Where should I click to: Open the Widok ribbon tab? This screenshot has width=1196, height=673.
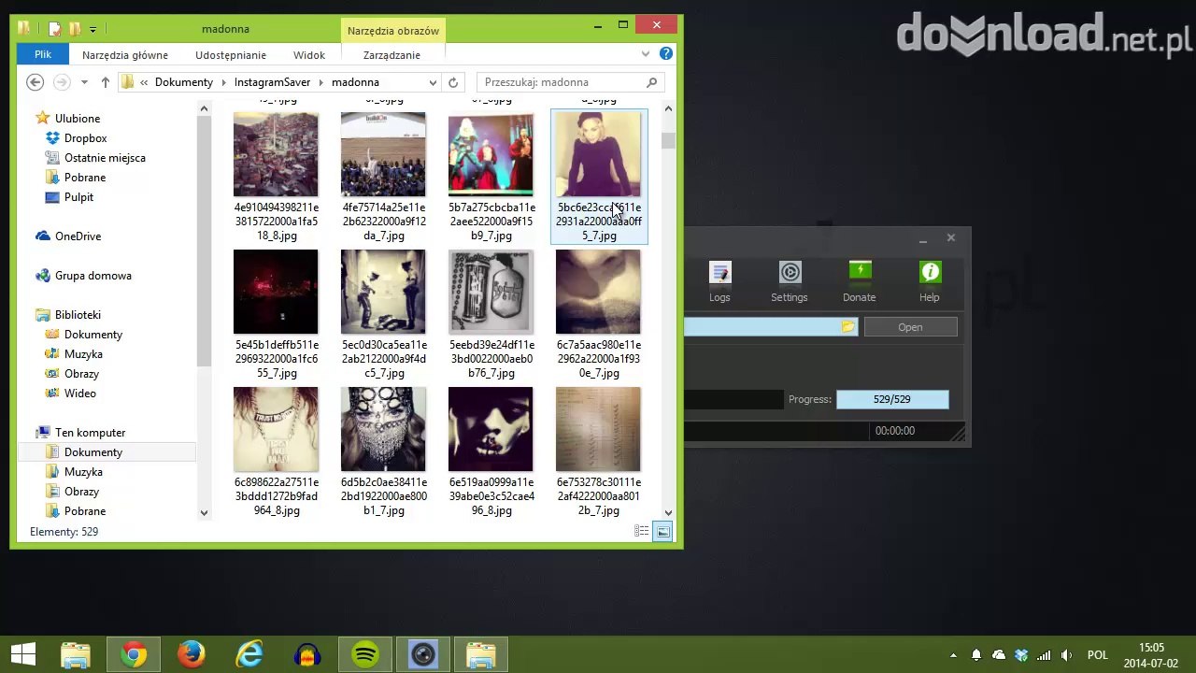(309, 55)
